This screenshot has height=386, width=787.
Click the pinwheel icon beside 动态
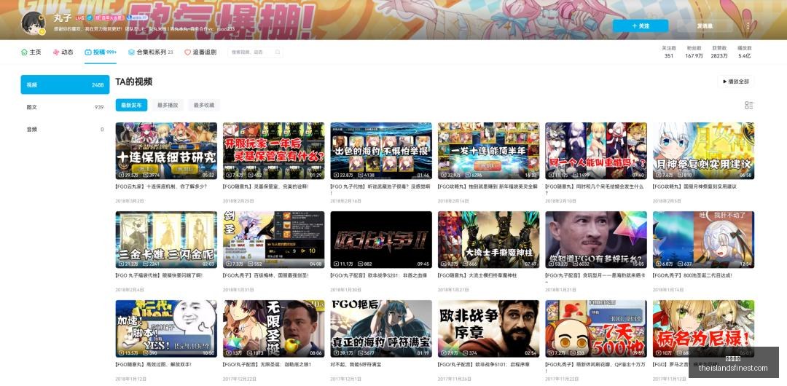point(56,52)
